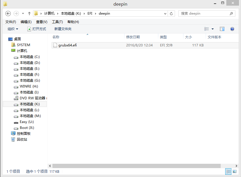Open 本地磁盘 (G:) in the tree
241x177 pixels.
[x=27, y=80]
